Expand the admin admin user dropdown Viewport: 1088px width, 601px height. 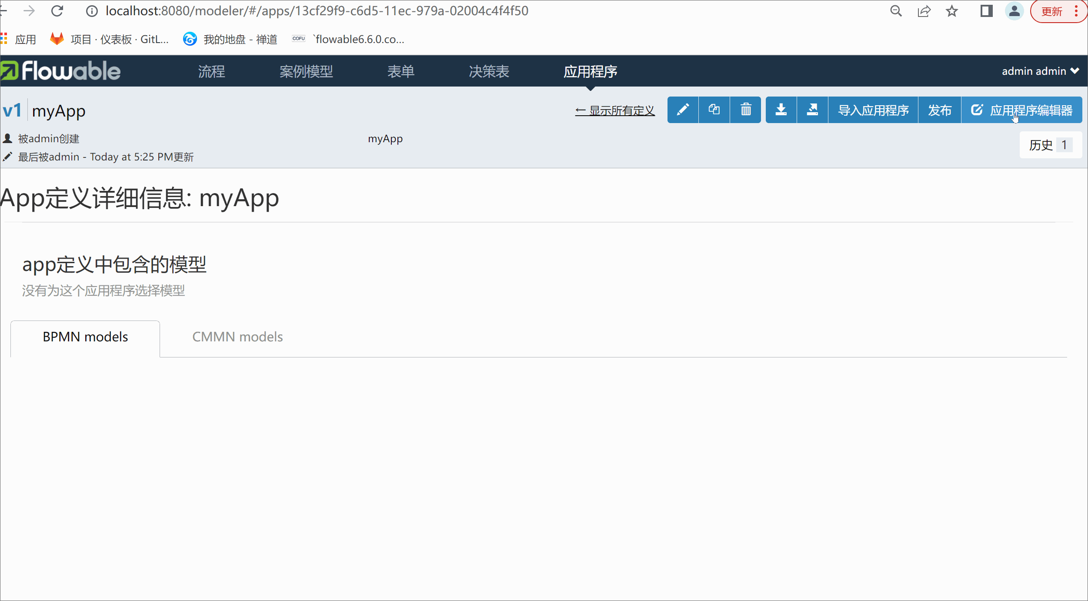pyautogui.click(x=1040, y=71)
